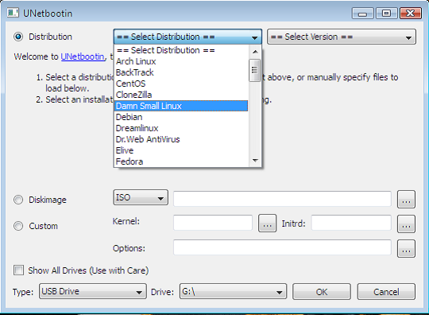Screen dimensions: 429x315
Task: Choose '== Select Distribution ==' list entry
Action: [181, 50]
